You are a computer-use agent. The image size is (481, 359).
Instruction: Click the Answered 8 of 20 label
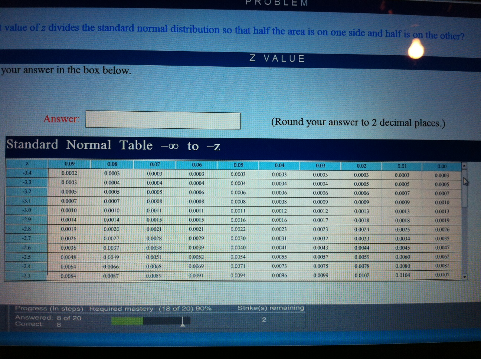[x=48, y=317]
